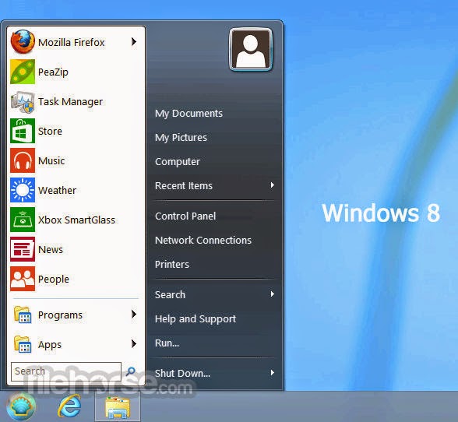
Task: Open Internet Explorer from taskbar
Action: click(x=69, y=406)
